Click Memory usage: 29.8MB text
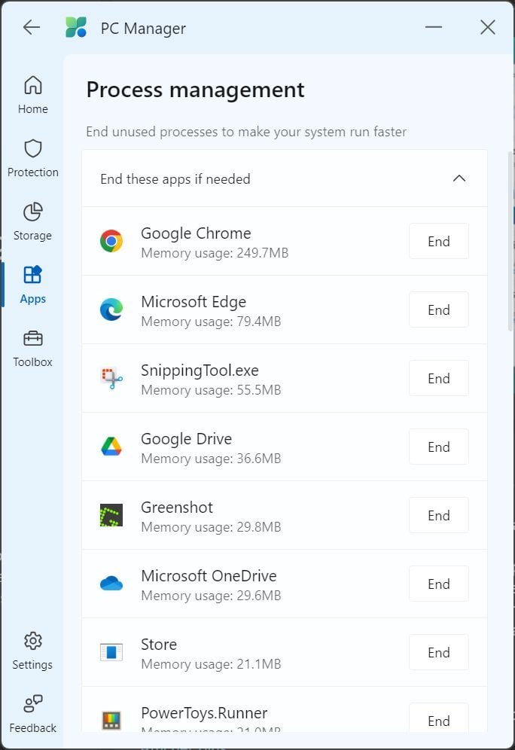This screenshot has height=750, width=515. coord(211,527)
